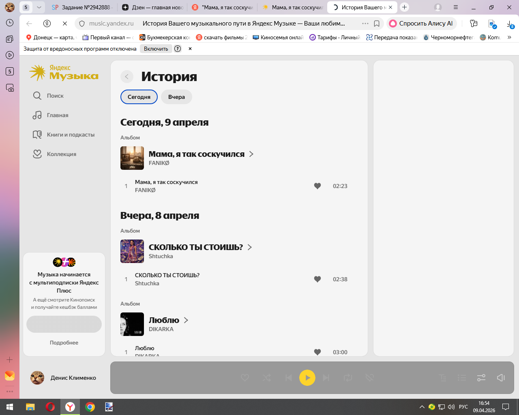Expand the Люблю album chevron
The width and height of the screenshot is (519, 415).
[x=186, y=320]
